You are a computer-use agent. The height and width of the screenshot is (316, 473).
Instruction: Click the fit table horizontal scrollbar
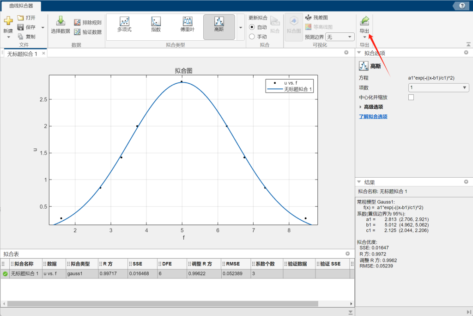click(x=162, y=304)
